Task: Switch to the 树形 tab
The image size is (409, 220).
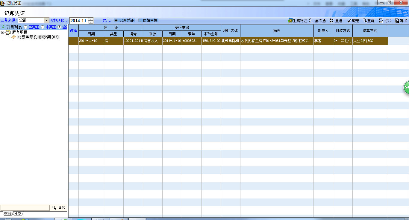Action: tap(7, 214)
